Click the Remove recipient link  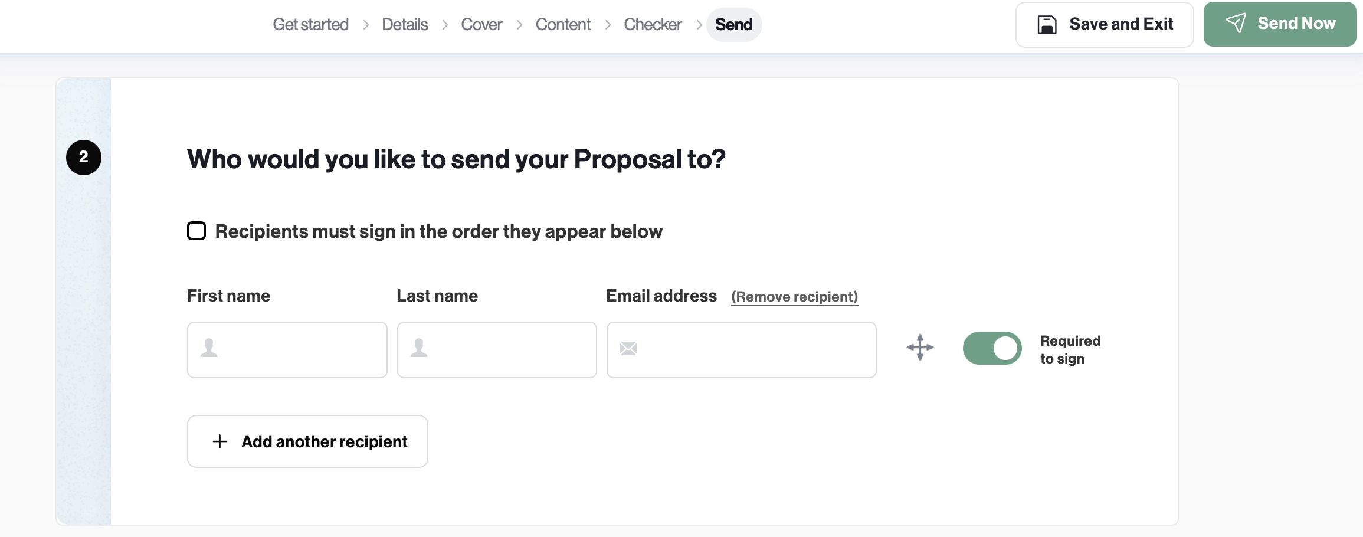795,297
